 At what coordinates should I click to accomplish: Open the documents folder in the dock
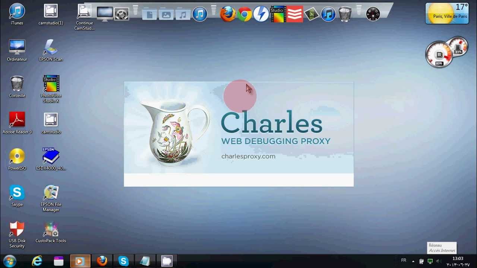(x=149, y=15)
